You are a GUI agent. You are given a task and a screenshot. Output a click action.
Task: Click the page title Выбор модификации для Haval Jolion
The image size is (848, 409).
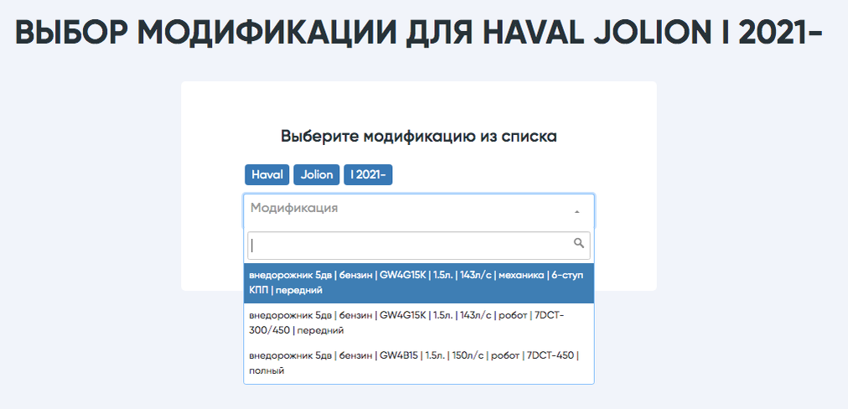point(419,34)
